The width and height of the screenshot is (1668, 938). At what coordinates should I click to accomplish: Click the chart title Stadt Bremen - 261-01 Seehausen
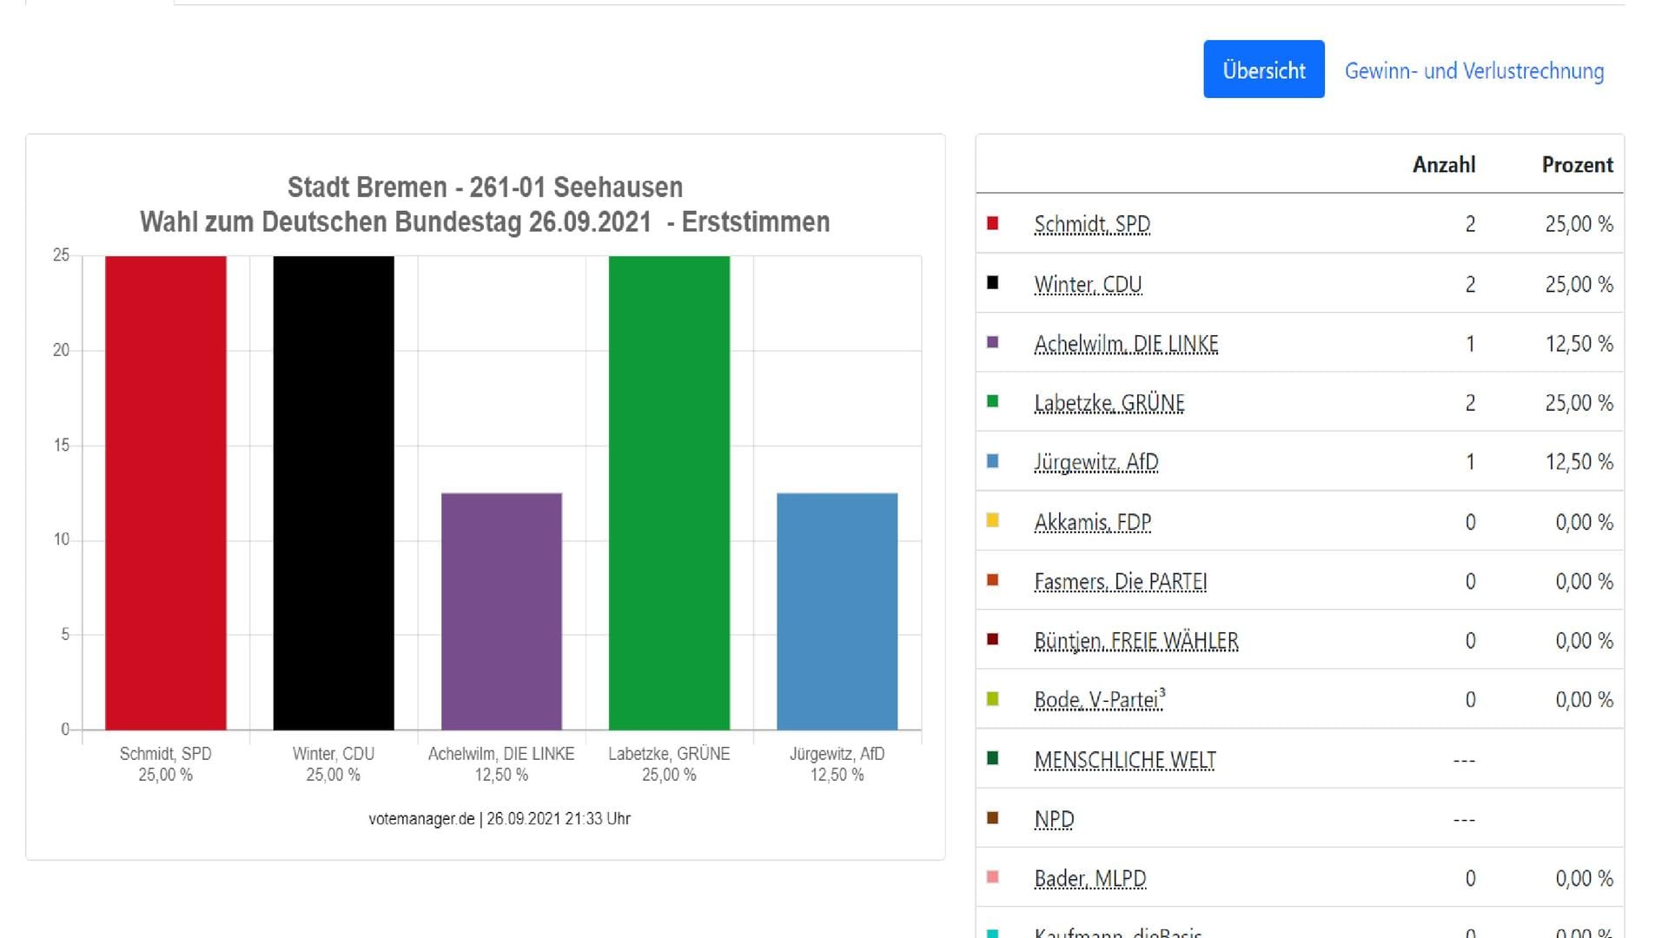point(485,187)
